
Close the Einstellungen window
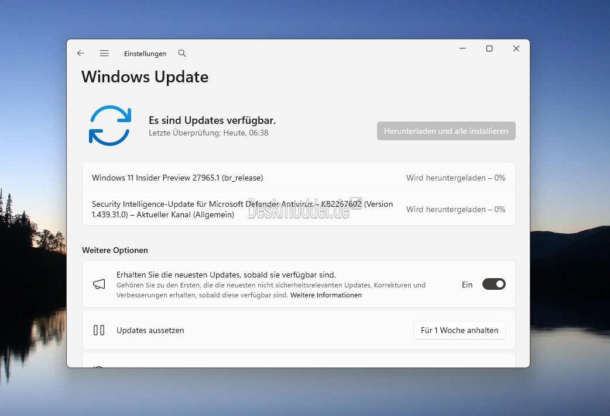click(x=516, y=48)
